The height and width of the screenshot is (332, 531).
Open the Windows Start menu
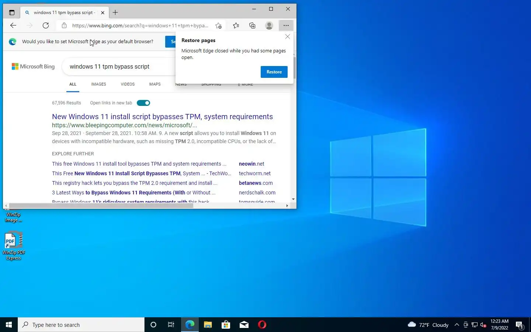tap(9, 325)
